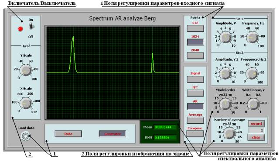280x163 pixels.
Task: Click the record button
Action: (256, 124)
